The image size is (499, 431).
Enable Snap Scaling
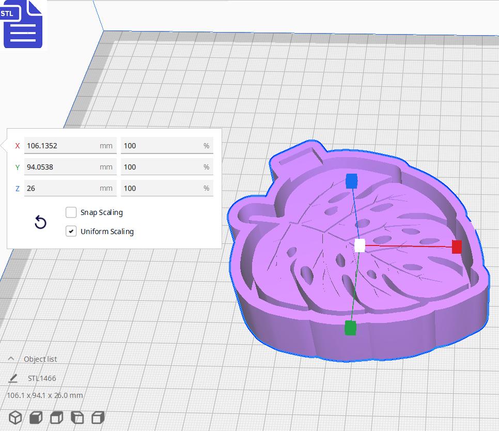[71, 212]
